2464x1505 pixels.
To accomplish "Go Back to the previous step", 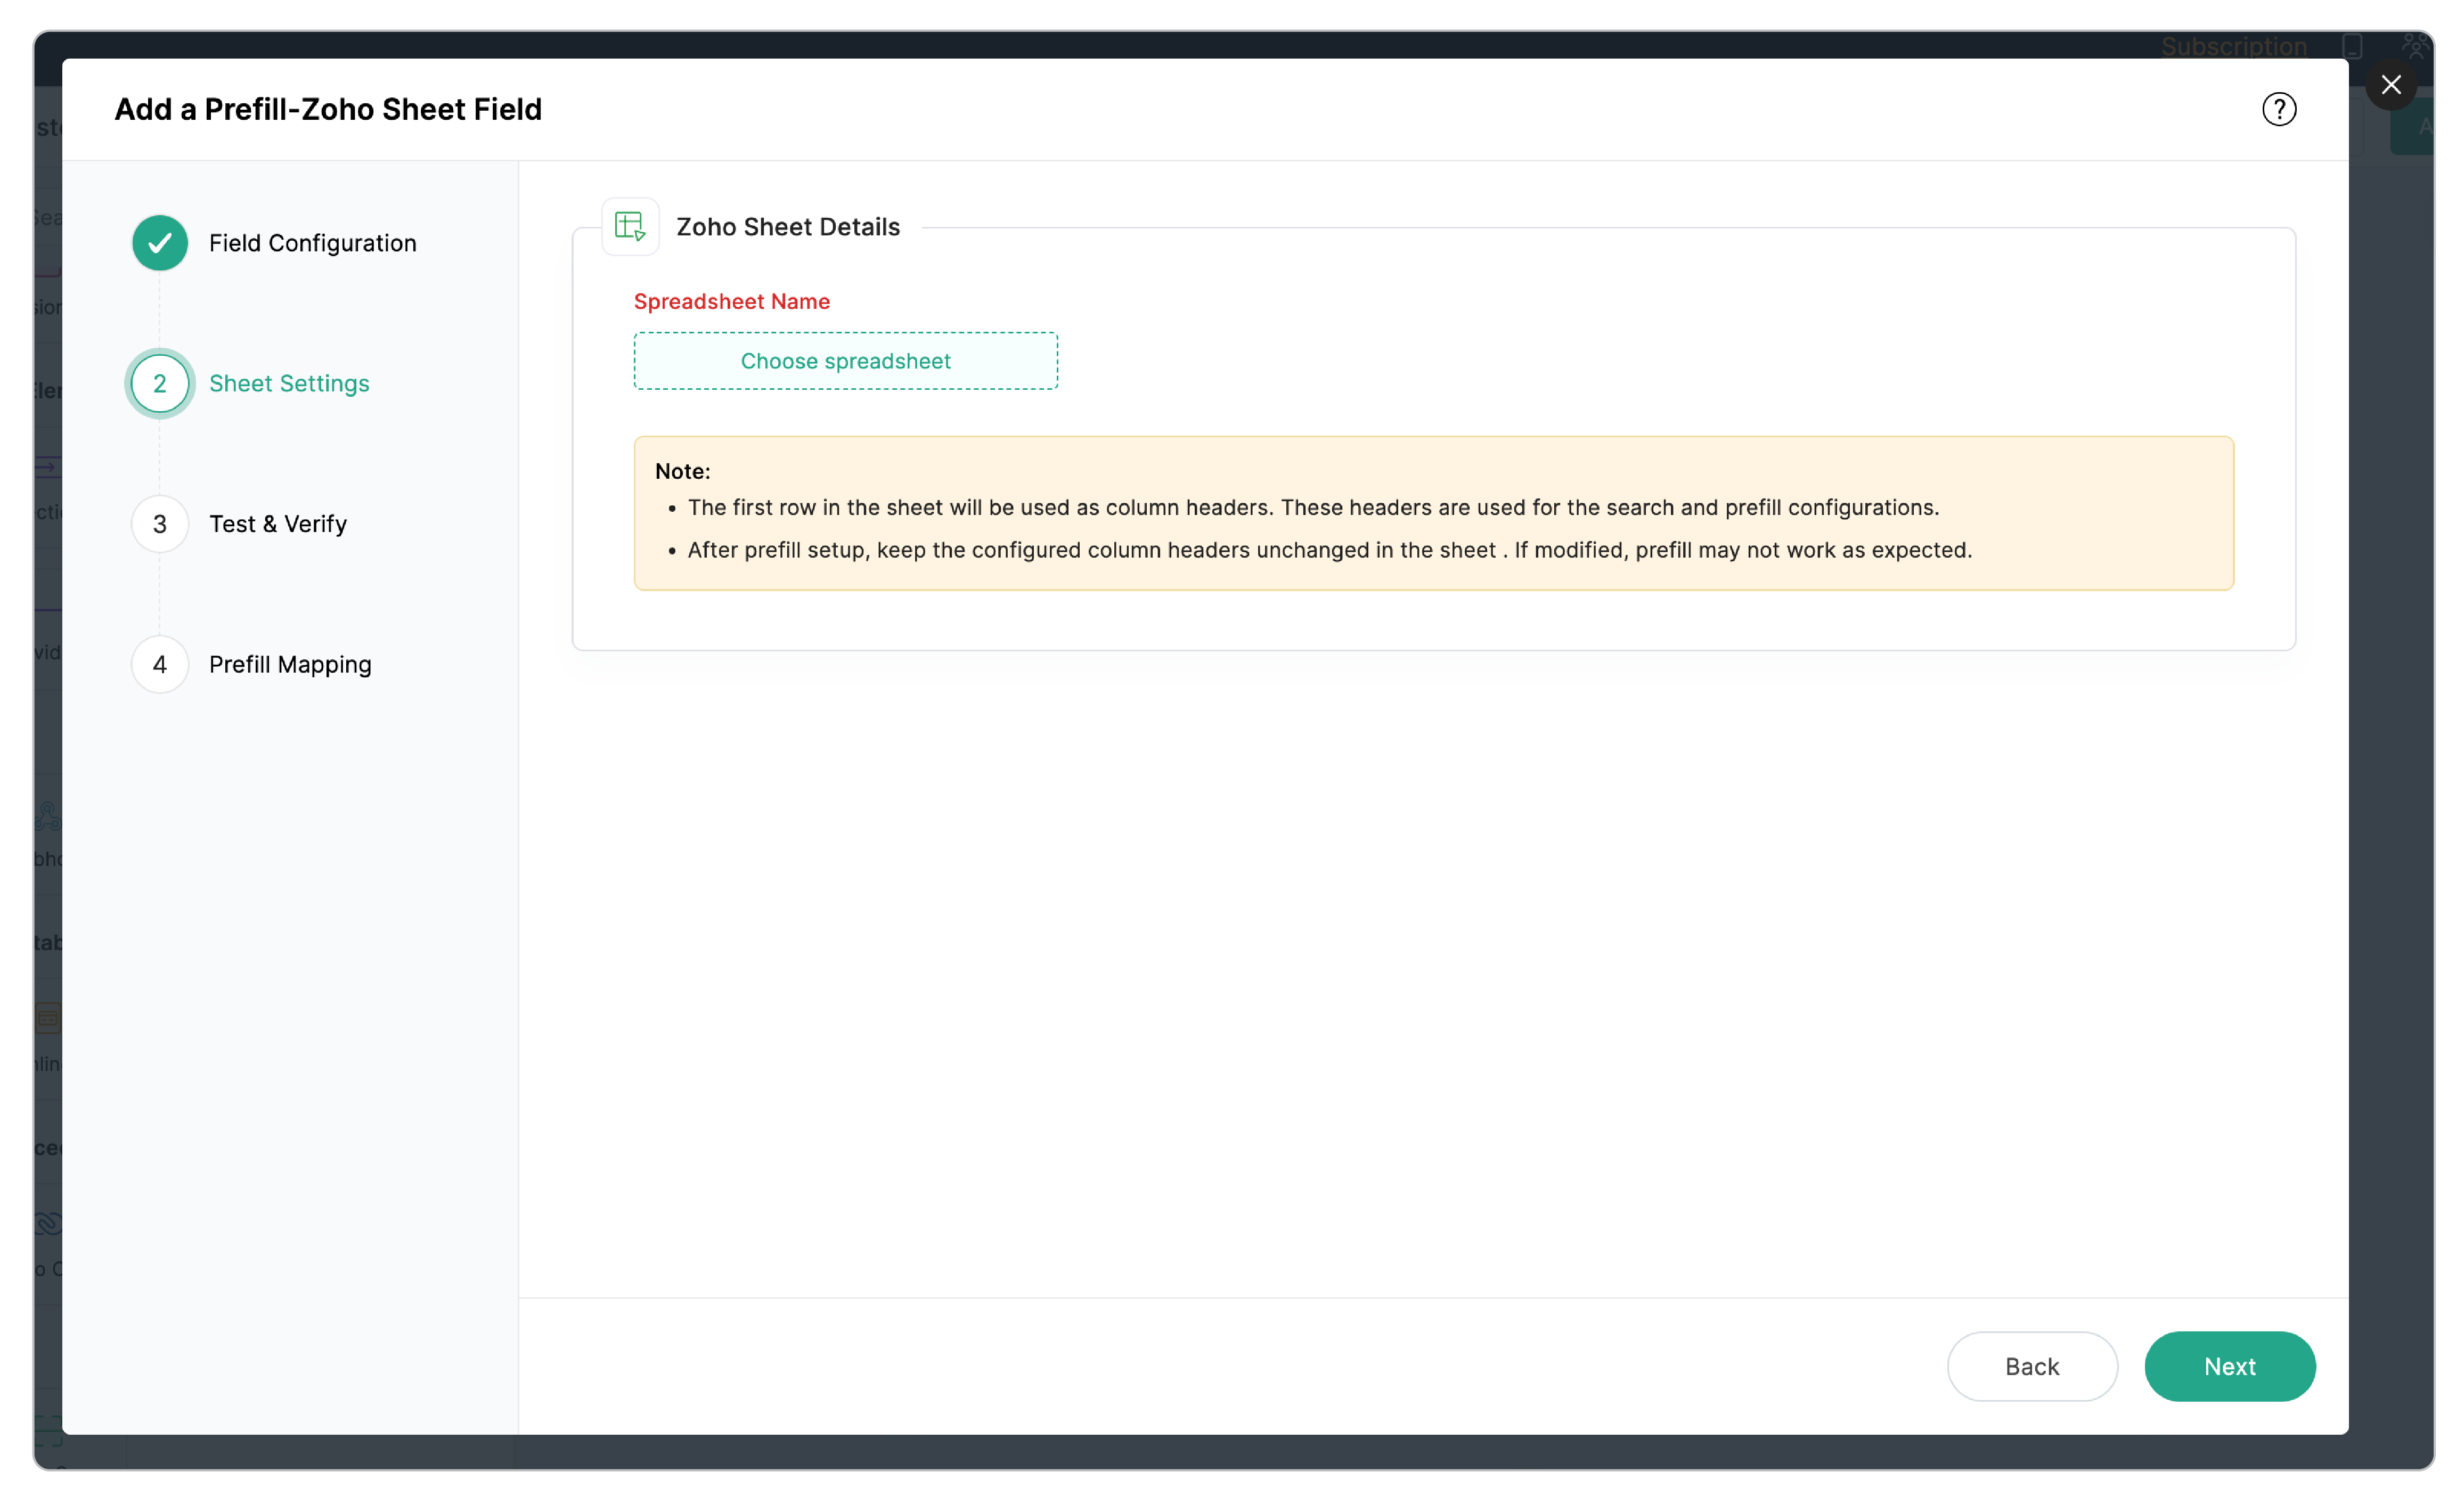I will (x=2032, y=1366).
